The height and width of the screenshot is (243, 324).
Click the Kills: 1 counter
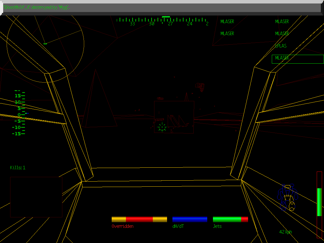pos(18,168)
